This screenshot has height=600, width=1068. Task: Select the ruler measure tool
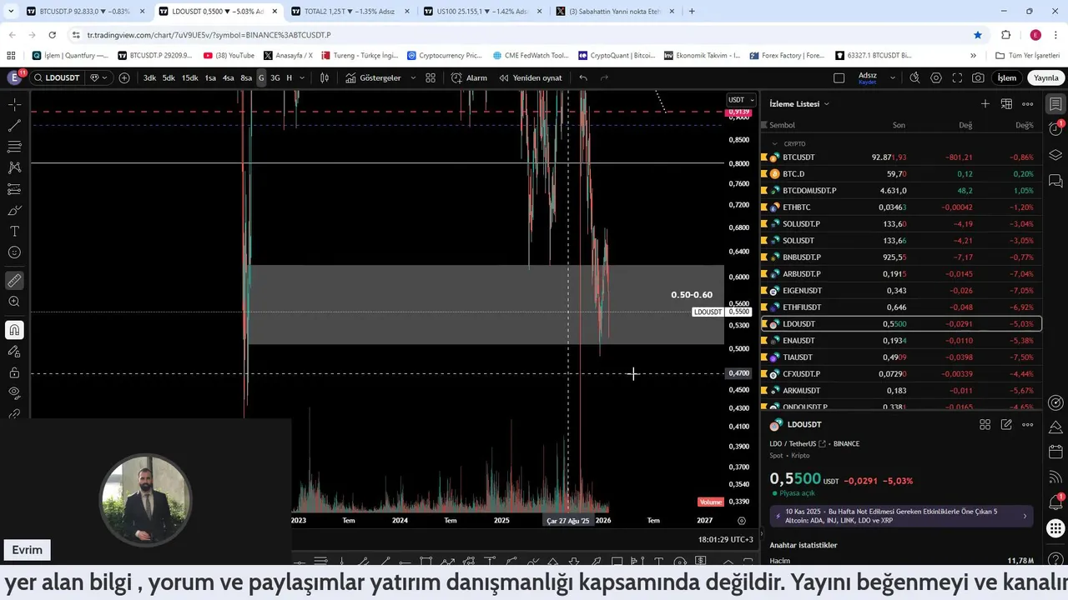14,281
